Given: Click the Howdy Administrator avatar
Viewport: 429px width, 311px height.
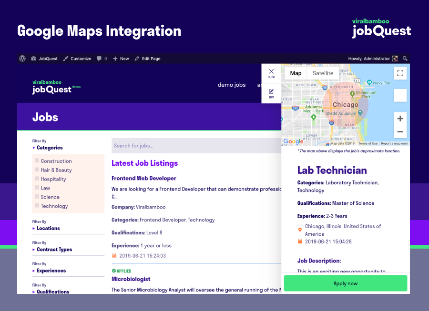Looking at the screenshot, I should point(395,59).
